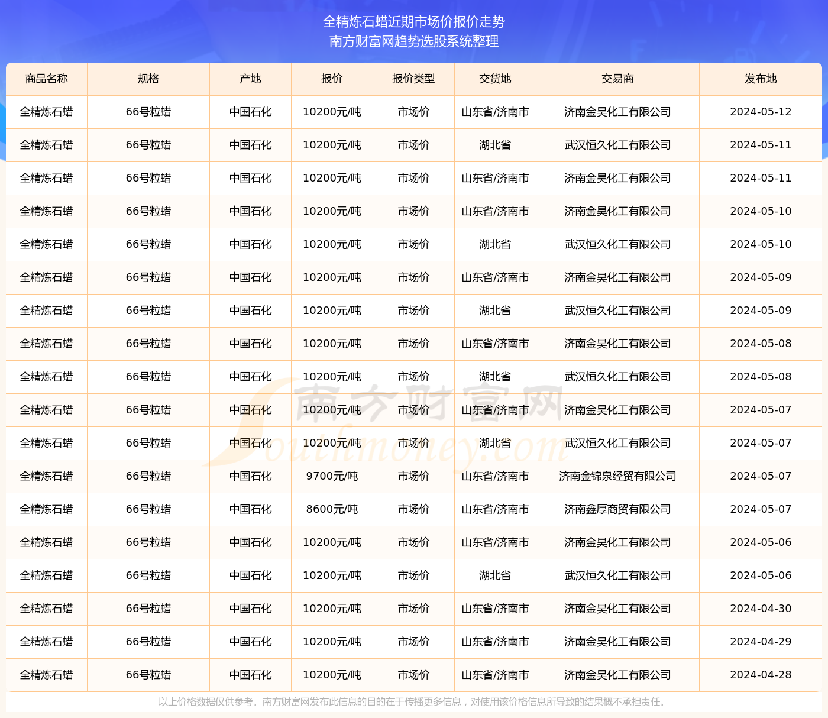Click the 交易商 column header
This screenshot has width=828, height=718.
[617, 79]
